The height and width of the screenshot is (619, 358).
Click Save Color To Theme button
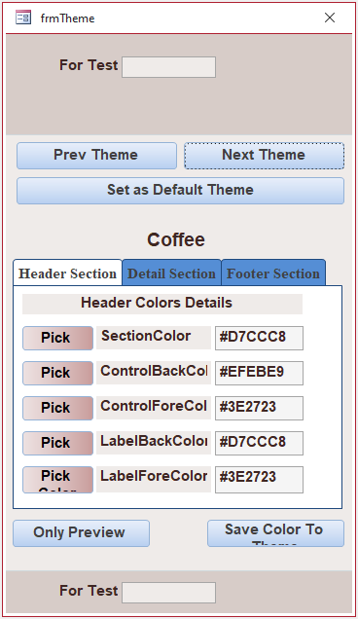click(275, 533)
